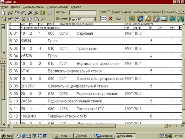The image size is (185, 139).
Task: Open a file with the folder icon
Action: 10,13
